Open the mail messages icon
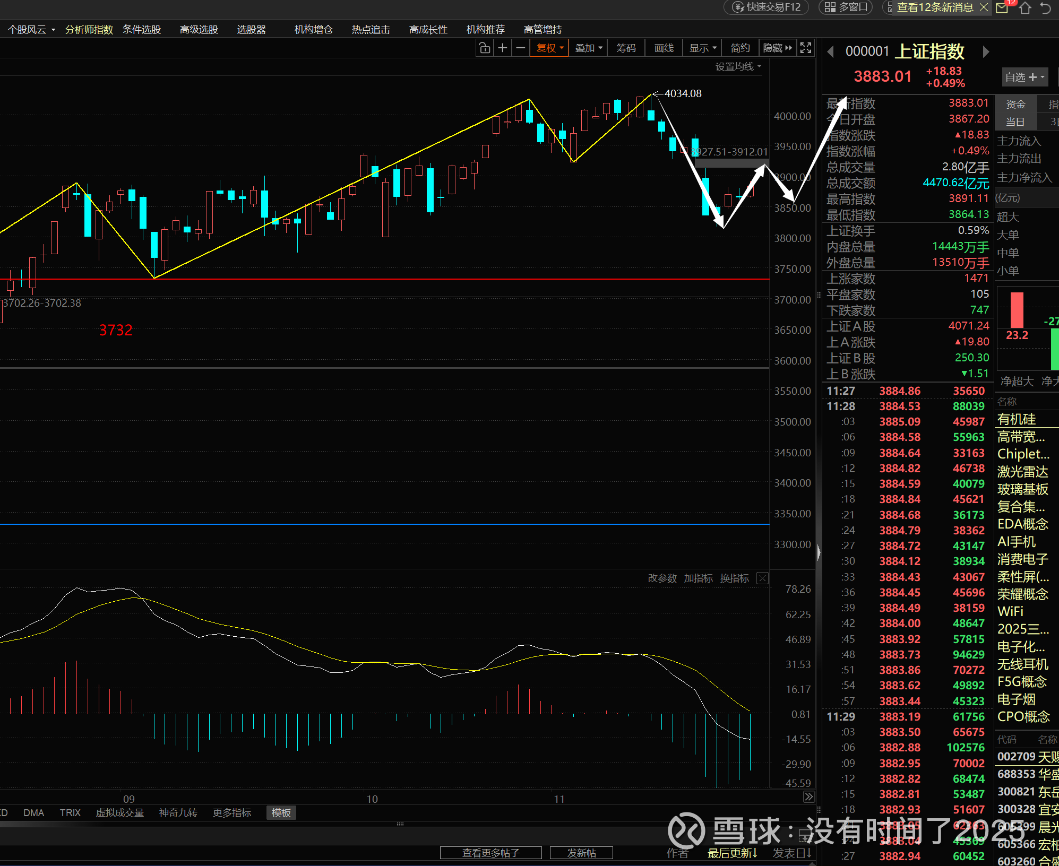This screenshot has height=866, width=1059. click(x=1002, y=7)
